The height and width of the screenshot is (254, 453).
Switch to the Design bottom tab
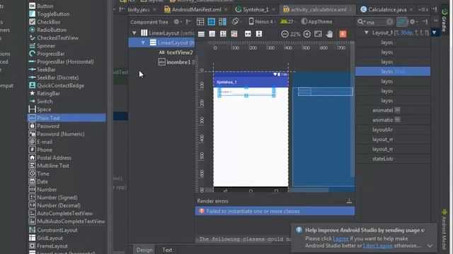[144, 250]
